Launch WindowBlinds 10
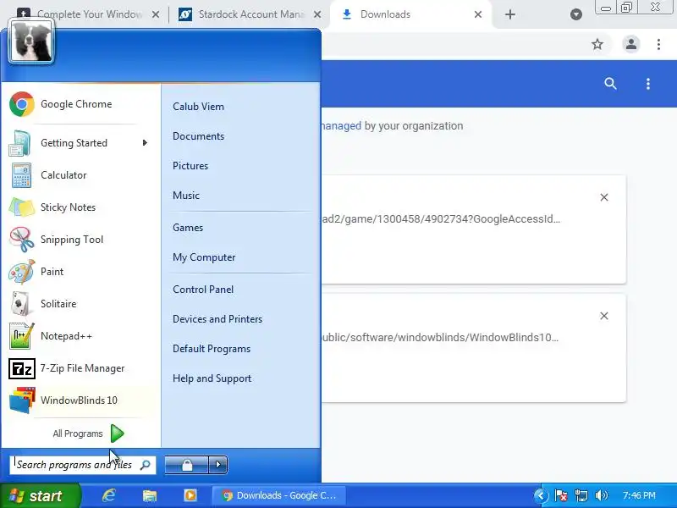The image size is (677, 508). pyautogui.click(x=80, y=400)
